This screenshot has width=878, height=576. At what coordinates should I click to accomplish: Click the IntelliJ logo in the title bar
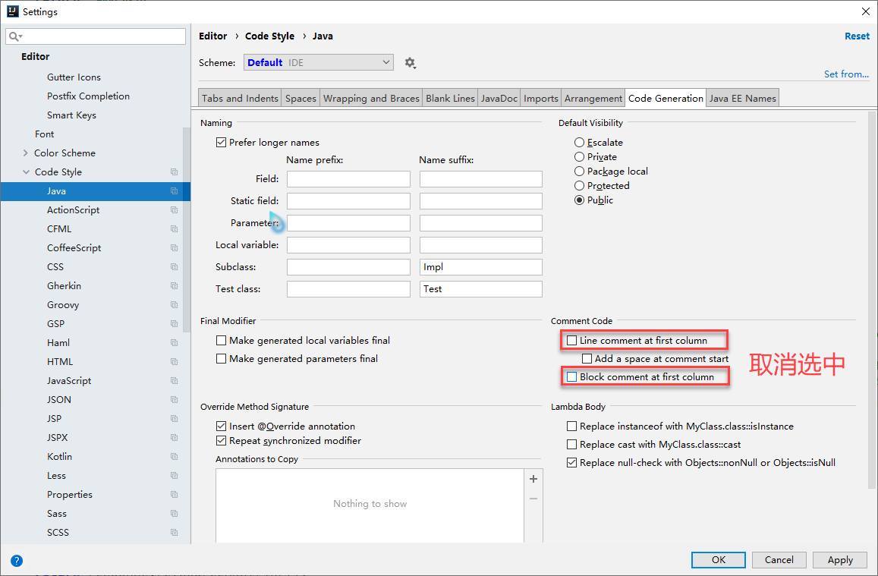tap(12, 11)
